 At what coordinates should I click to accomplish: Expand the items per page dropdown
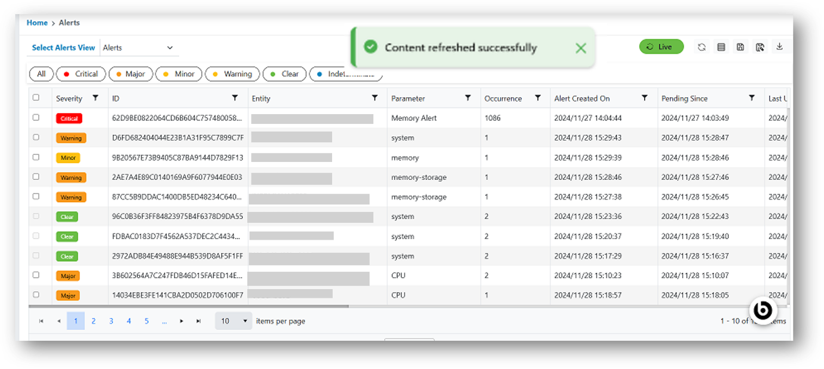click(x=234, y=321)
